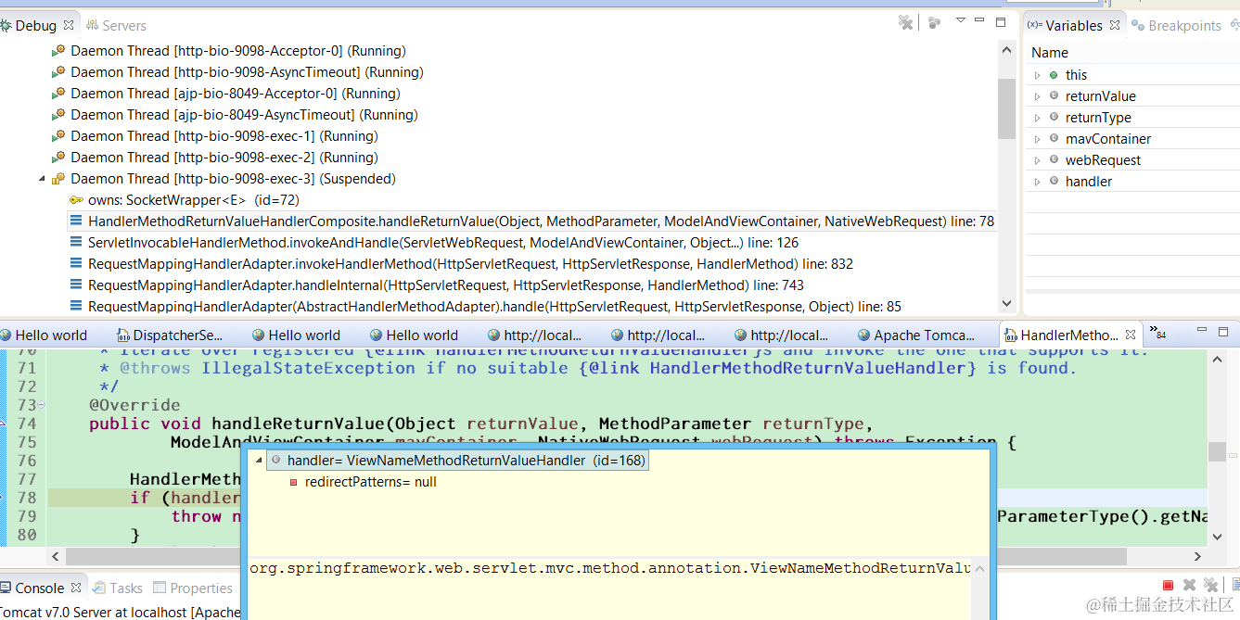Click running thread icon for http-bio-9098-exec-1

pos(58,136)
